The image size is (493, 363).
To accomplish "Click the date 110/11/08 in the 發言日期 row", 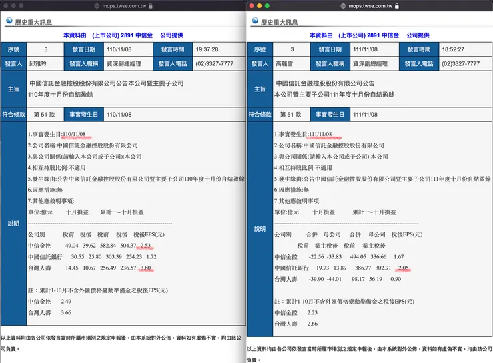I will tap(119, 49).
